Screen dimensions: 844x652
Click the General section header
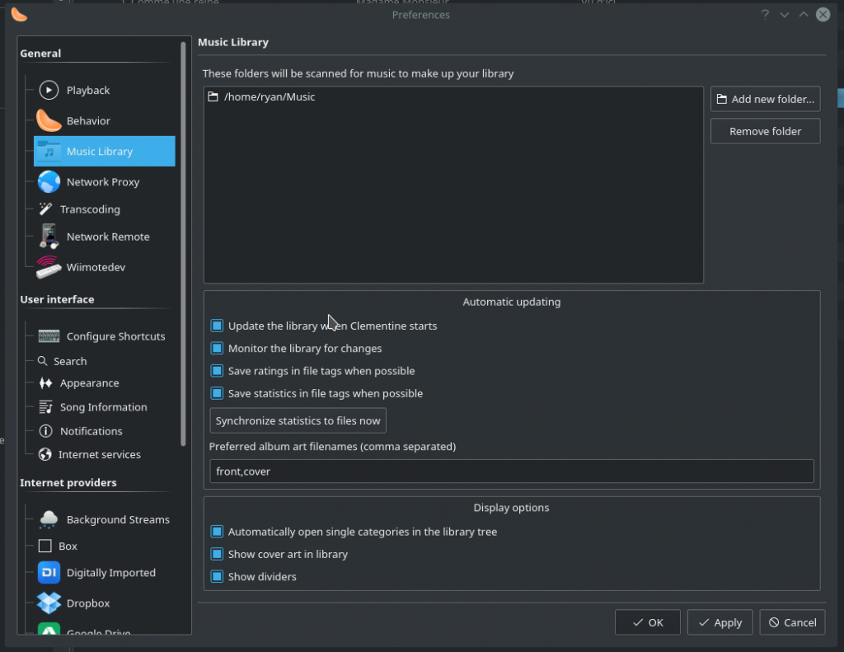coord(40,54)
